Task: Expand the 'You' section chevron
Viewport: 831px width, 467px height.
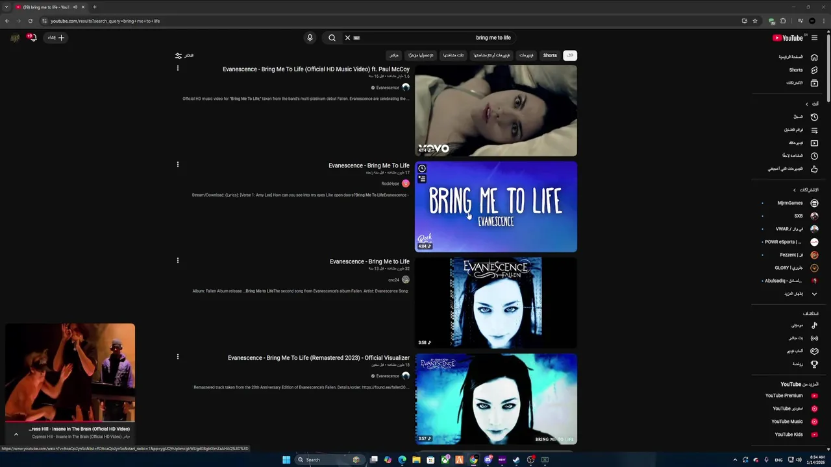Action: click(x=807, y=104)
